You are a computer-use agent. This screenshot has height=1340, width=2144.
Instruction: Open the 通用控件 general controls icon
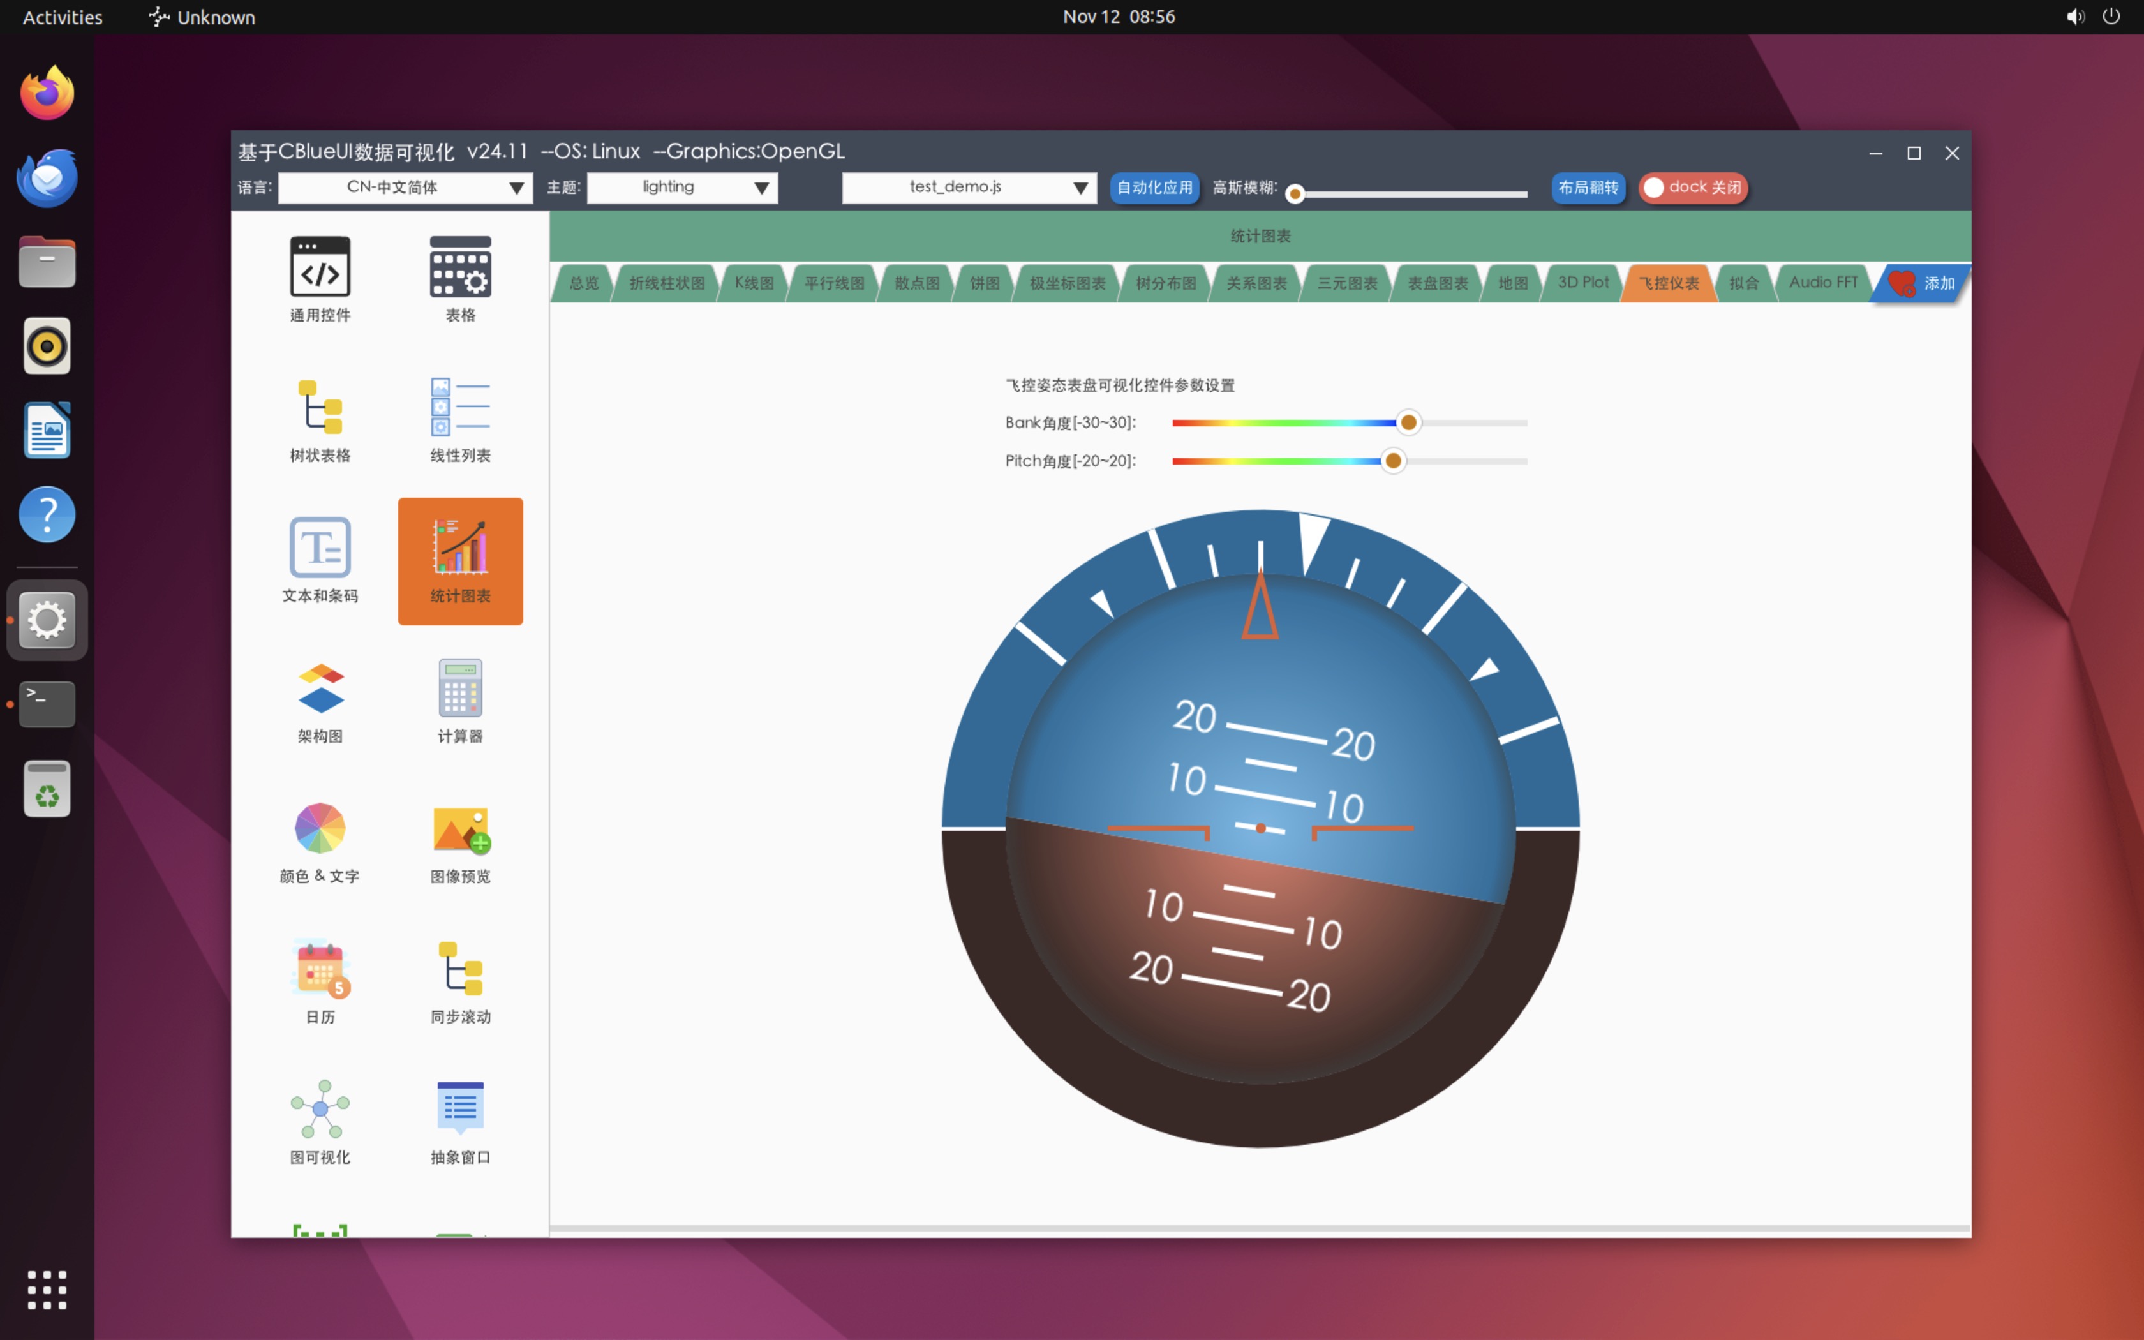(x=320, y=280)
